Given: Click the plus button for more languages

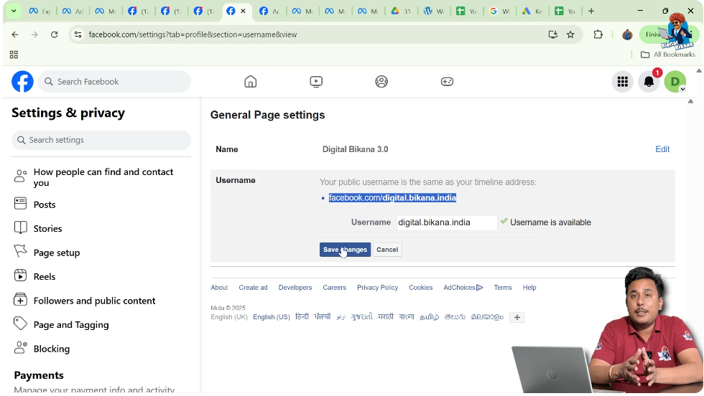Looking at the screenshot, I should [x=517, y=318].
